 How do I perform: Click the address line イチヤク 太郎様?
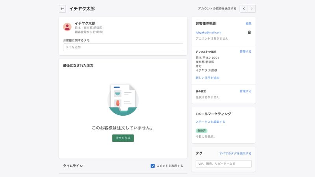(x=206, y=70)
